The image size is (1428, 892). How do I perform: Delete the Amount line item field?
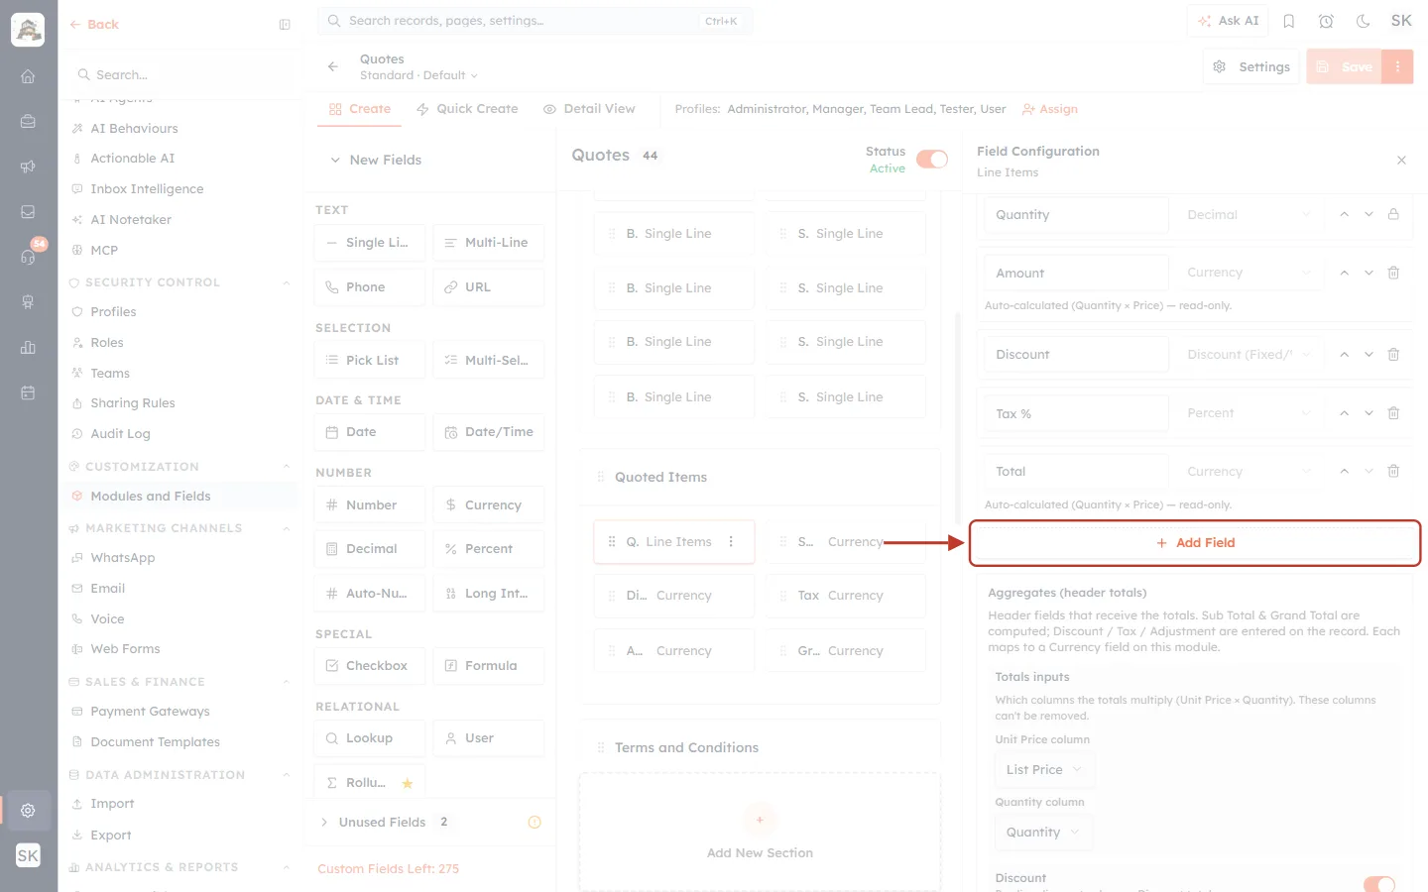coord(1393,273)
